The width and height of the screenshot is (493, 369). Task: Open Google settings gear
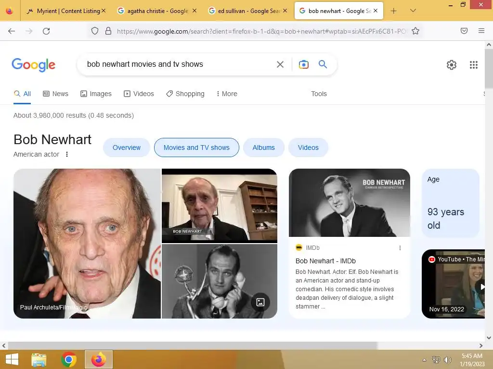pos(452,65)
